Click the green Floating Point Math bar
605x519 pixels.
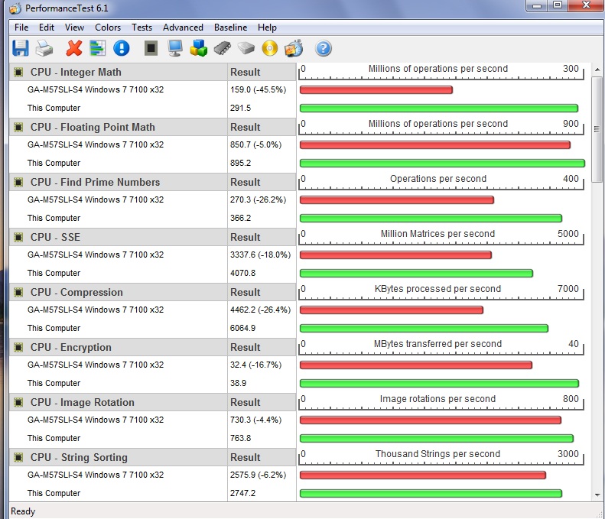442,164
